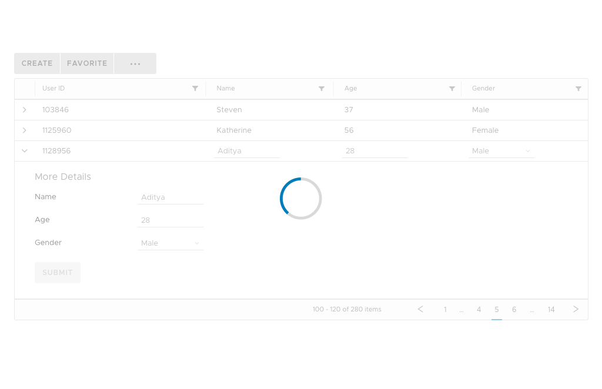Viewport: 602px width, 389px height.
Task: Select the user ID 103846 cell
Action: (x=55, y=110)
